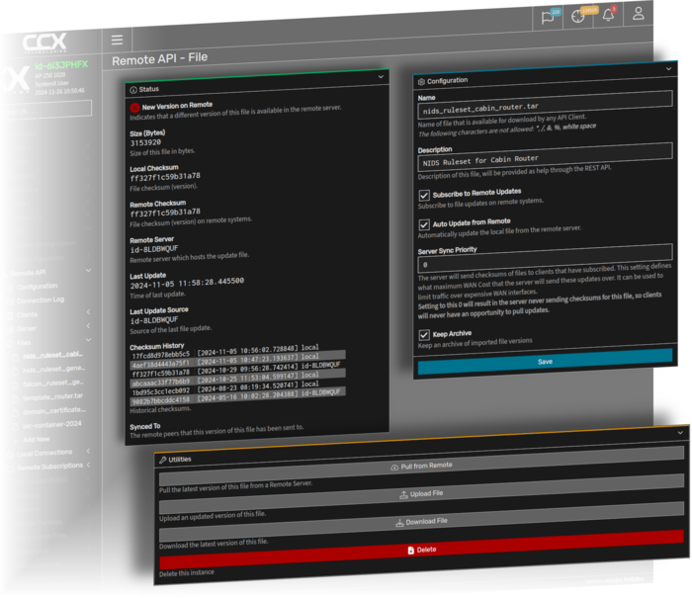Click checksum history row 9082b7bbcddc4158
Image resolution: width=692 pixels, height=598 pixels.
[x=237, y=396]
